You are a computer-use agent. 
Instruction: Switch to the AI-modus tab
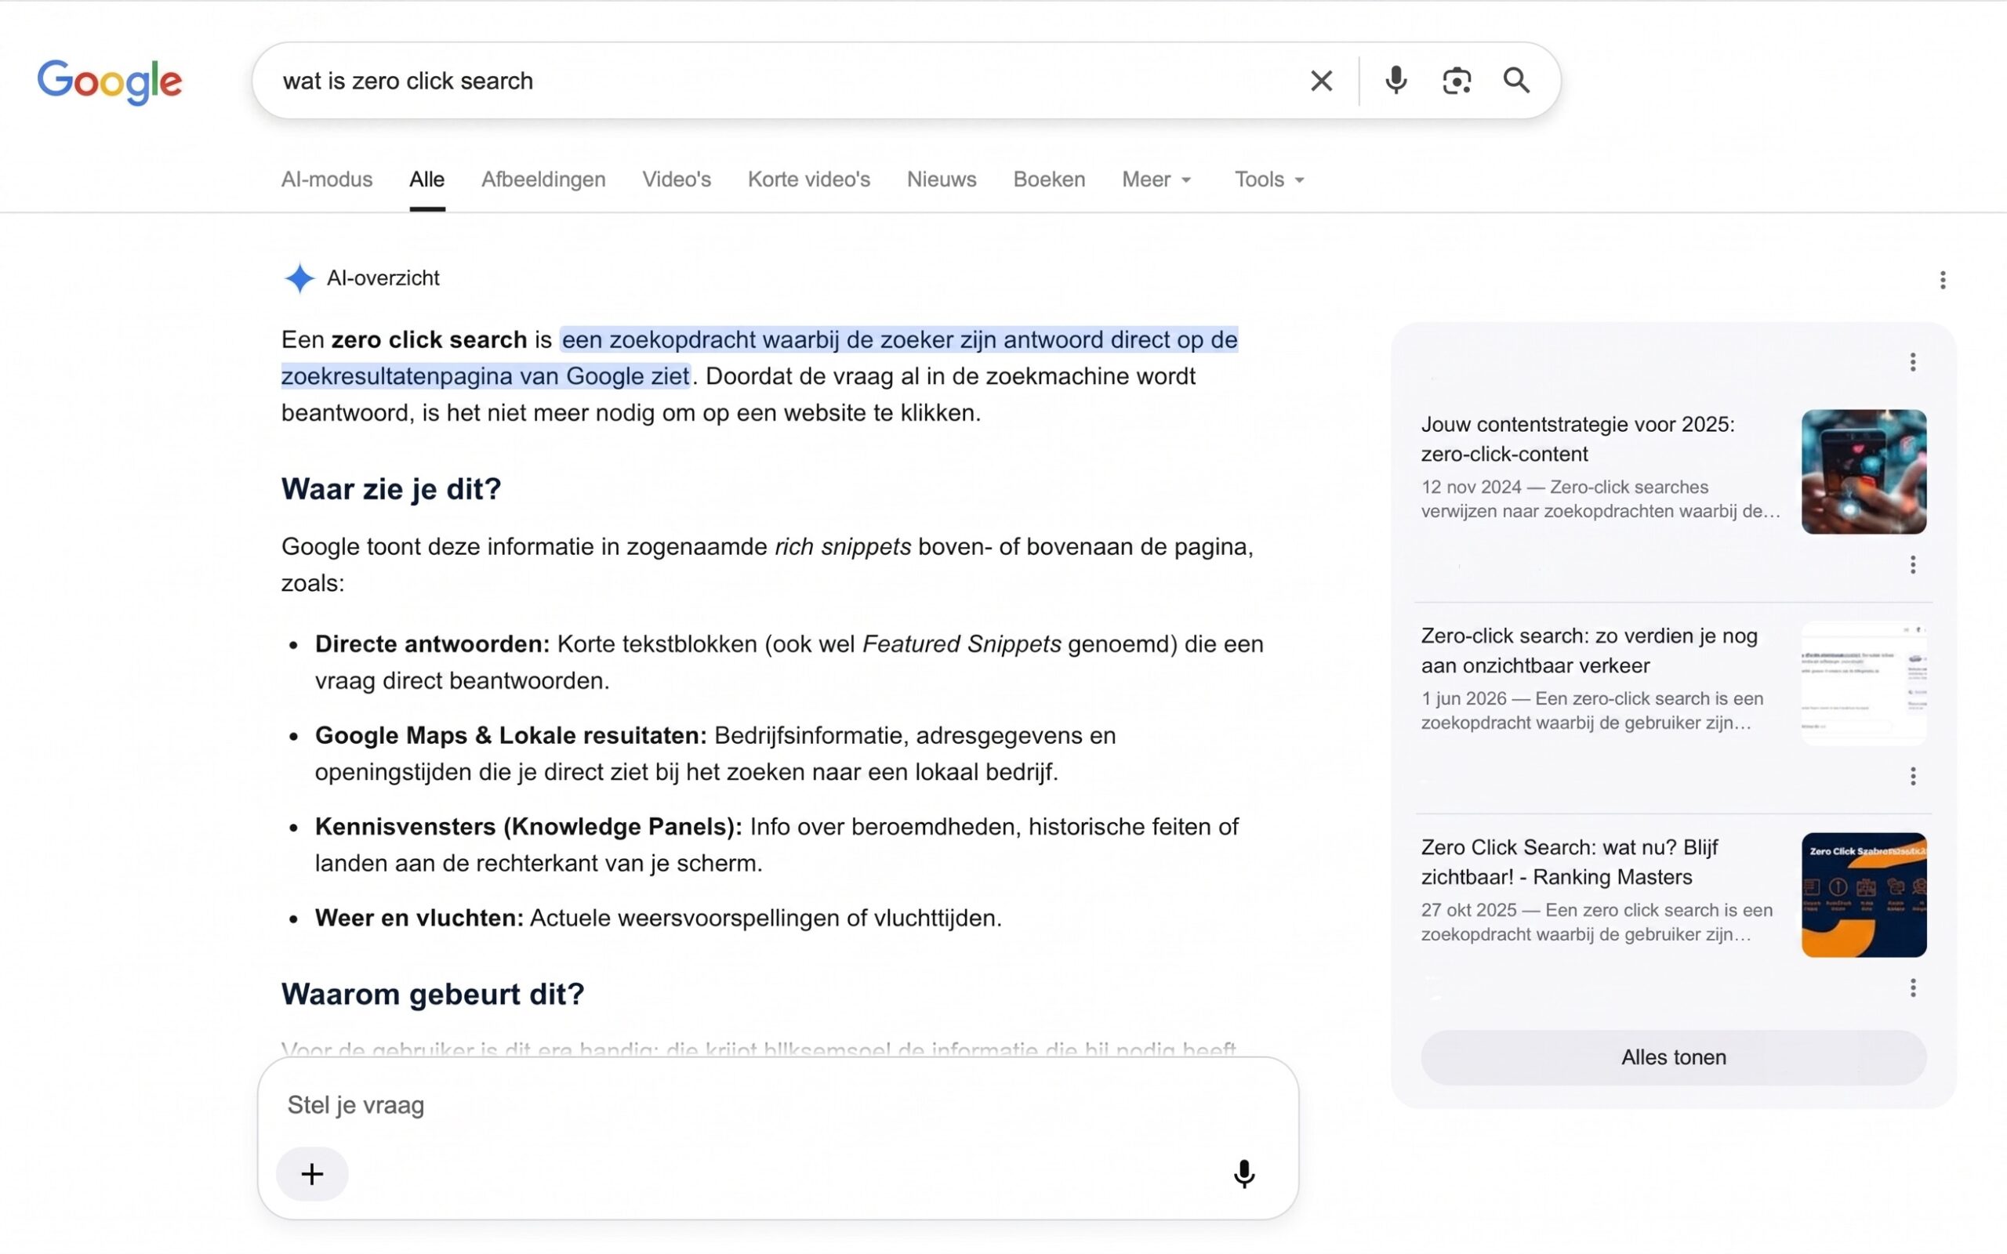pyautogui.click(x=327, y=179)
